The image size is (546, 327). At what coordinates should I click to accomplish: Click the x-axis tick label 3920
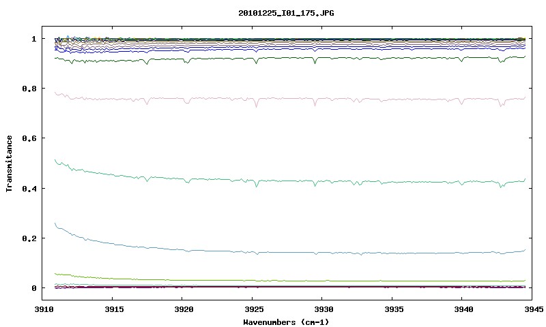pyautogui.click(x=184, y=309)
